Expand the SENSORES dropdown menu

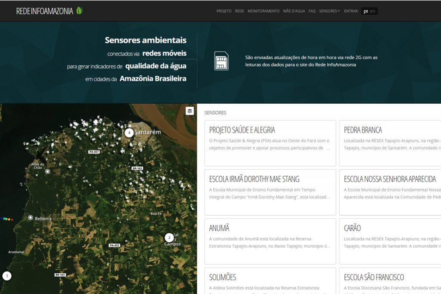[329, 11]
